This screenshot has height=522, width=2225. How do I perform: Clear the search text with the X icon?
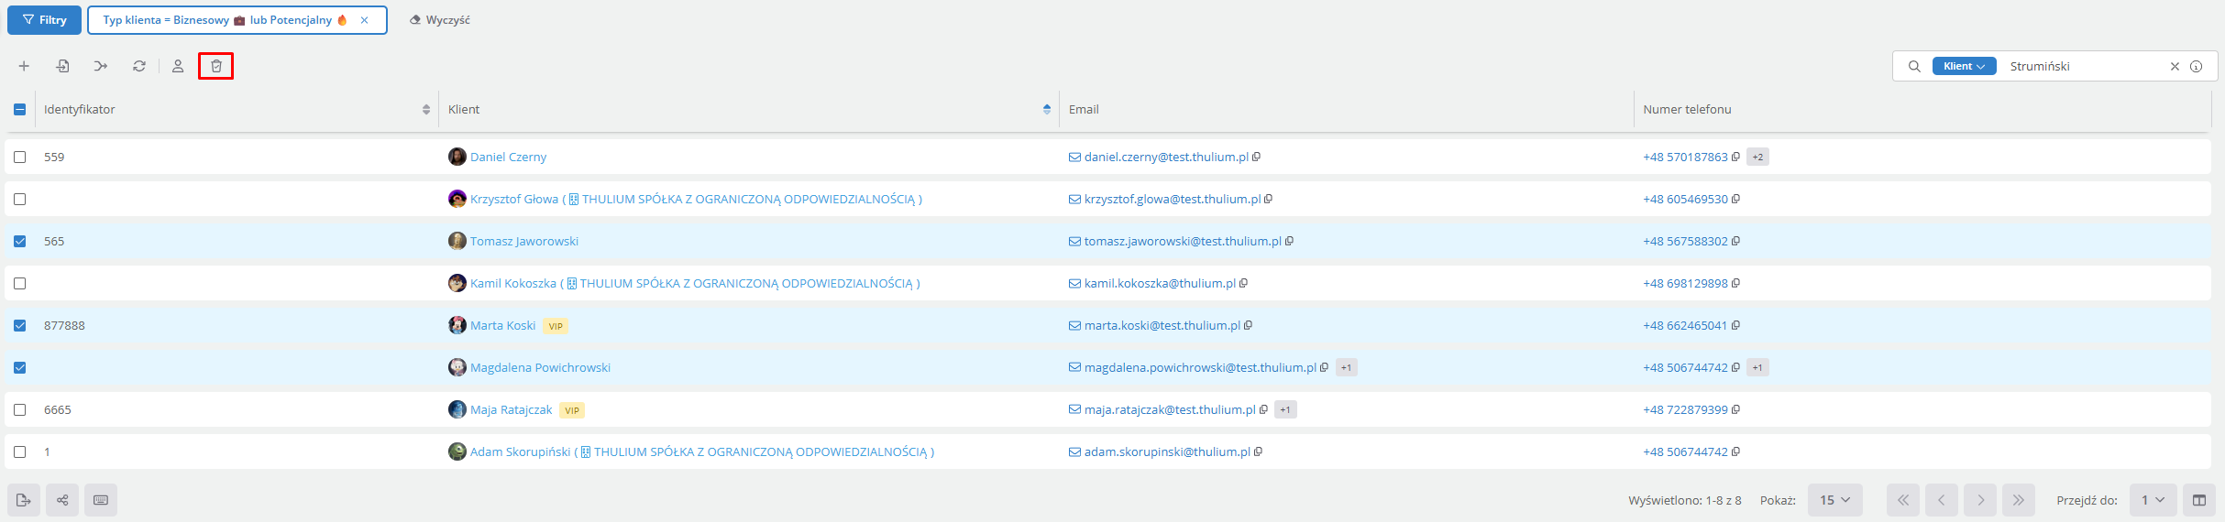tap(2175, 66)
